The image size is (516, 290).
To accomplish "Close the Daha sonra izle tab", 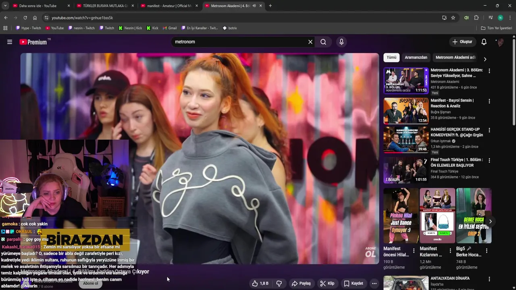I will click(x=69, y=6).
